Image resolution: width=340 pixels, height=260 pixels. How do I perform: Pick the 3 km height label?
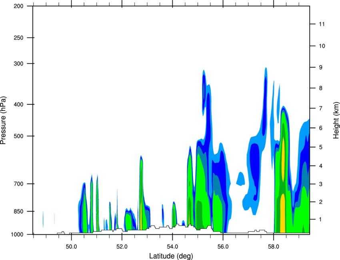click(x=321, y=184)
